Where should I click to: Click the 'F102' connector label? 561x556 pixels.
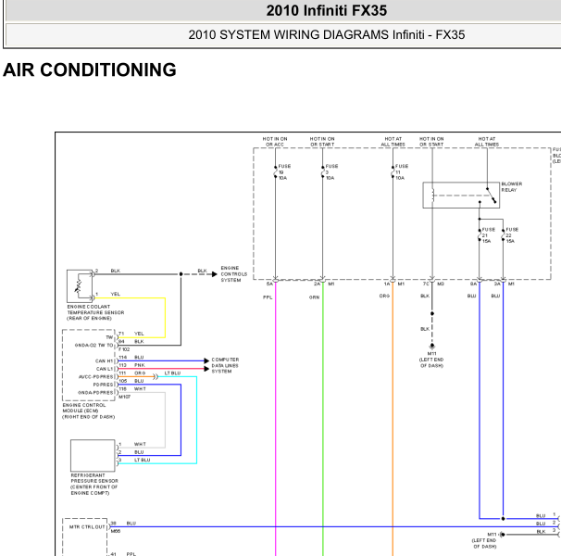(x=124, y=349)
